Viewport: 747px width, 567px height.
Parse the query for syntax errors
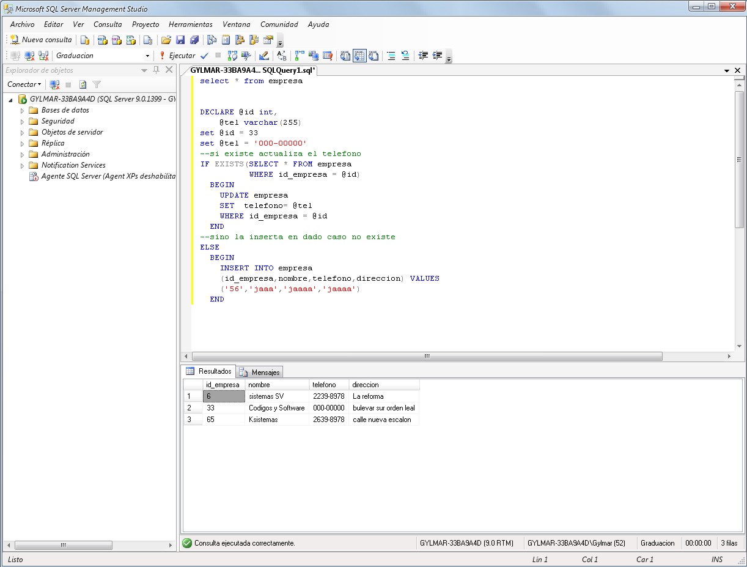204,56
